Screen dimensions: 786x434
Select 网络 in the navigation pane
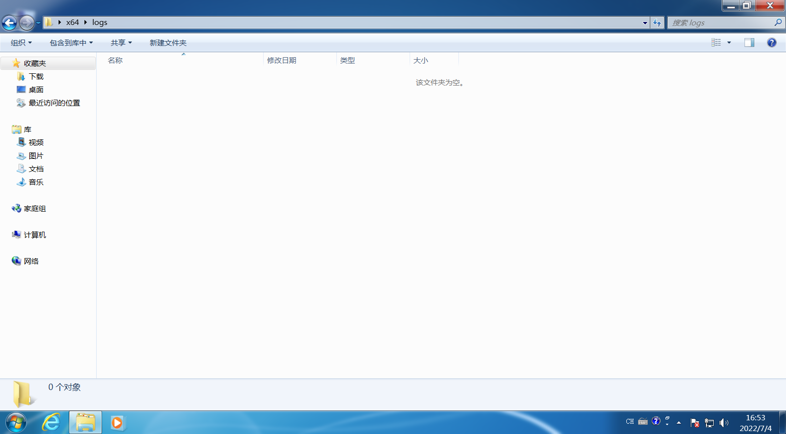(x=31, y=261)
